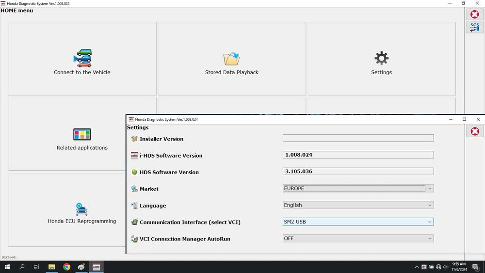The height and width of the screenshot is (273, 485).
Task: Open notification center in system tray
Action: 476,267
